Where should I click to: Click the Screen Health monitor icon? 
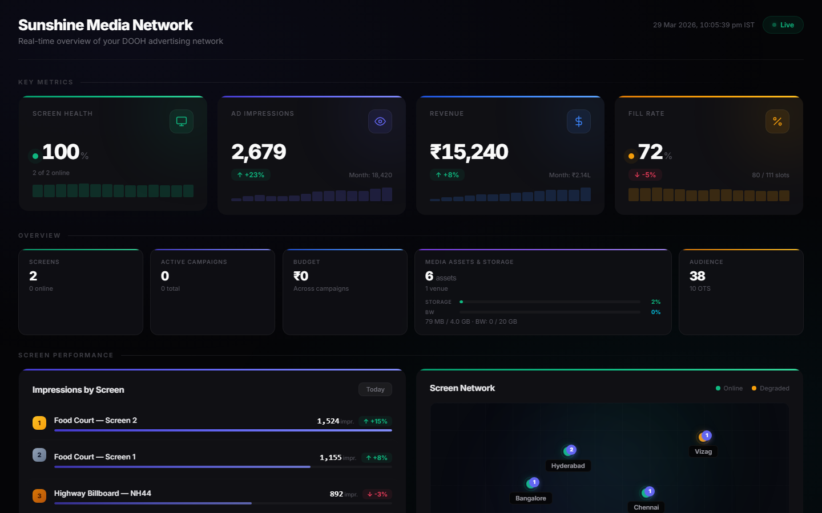(181, 121)
